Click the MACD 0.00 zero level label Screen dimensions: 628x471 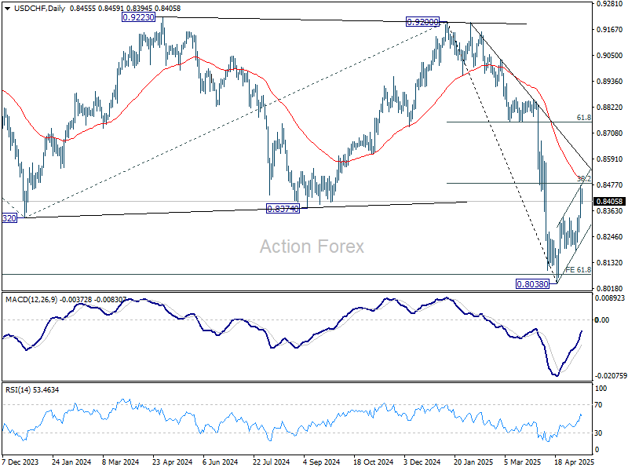602,319
